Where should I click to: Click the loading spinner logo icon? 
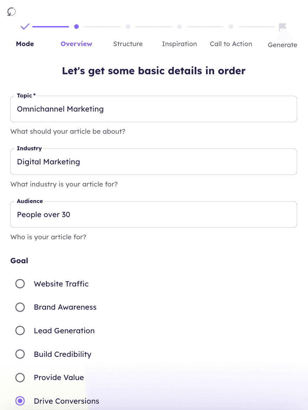12,12
